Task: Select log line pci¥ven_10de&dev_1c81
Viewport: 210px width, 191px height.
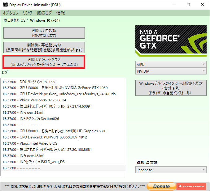Action: [x=63, y=94]
